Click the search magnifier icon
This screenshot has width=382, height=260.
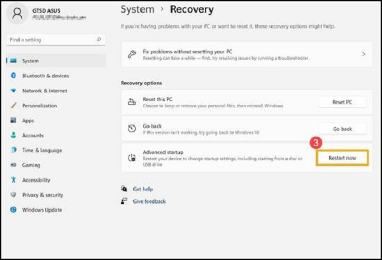pos(99,39)
